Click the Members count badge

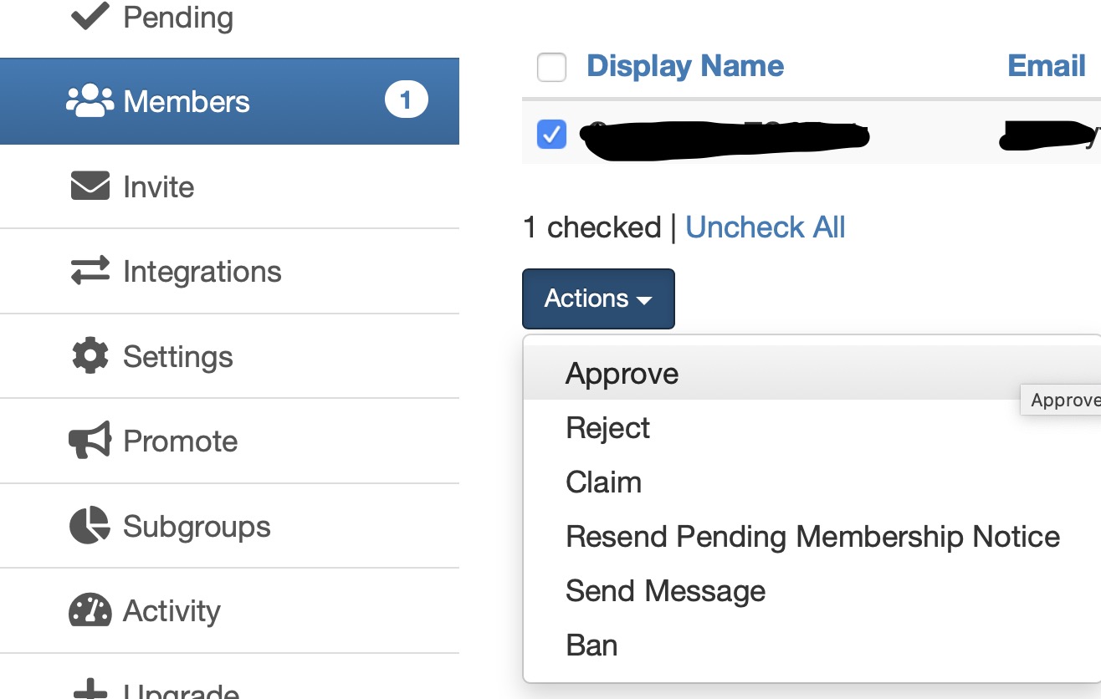pos(406,98)
